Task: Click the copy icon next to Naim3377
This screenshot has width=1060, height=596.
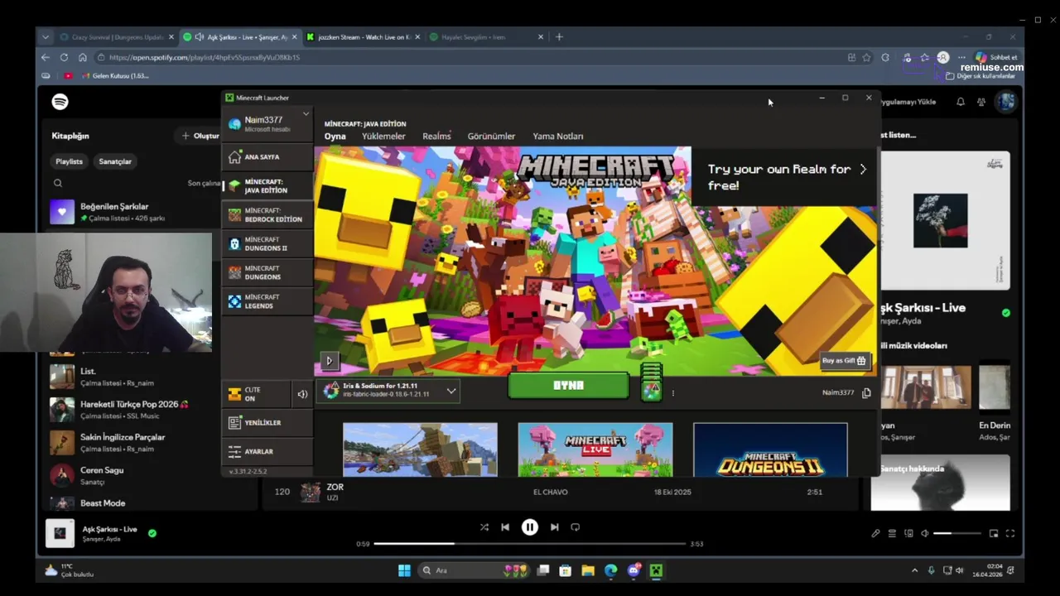Action: [866, 392]
